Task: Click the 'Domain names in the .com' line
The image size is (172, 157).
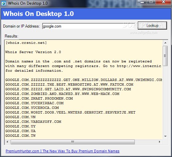Action: (x=78, y=61)
